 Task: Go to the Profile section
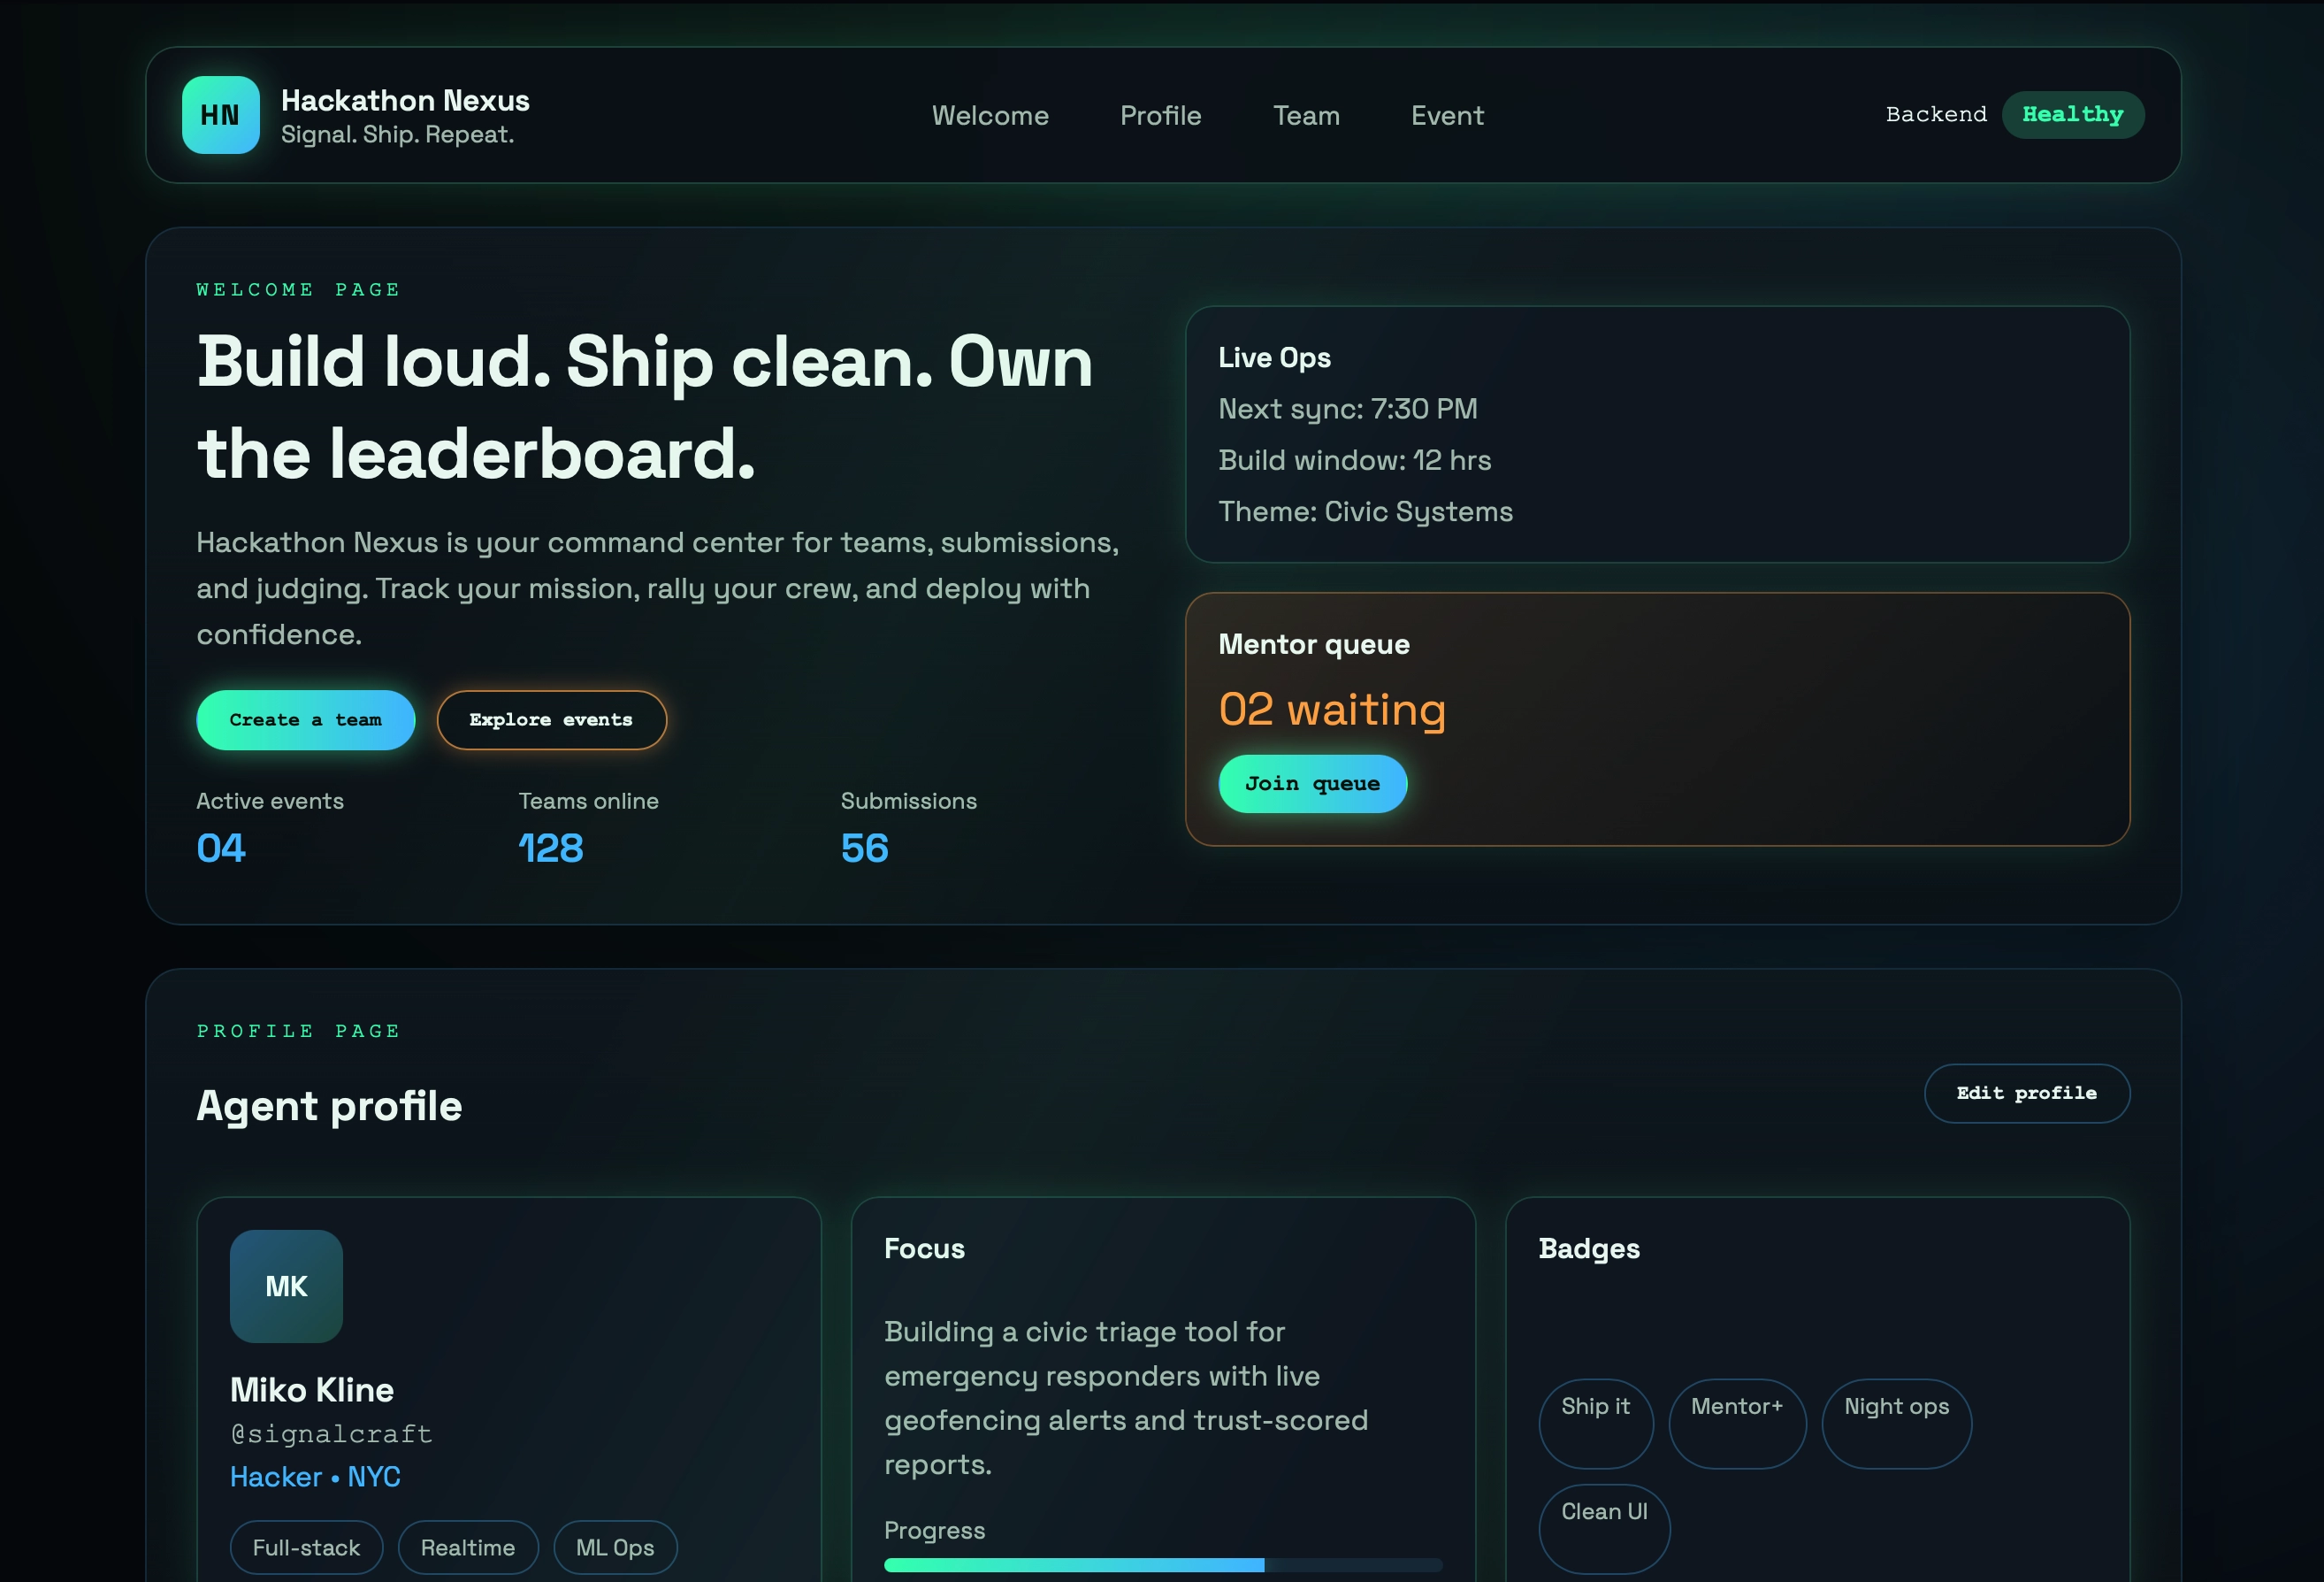pyautogui.click(x=1160, y=115)
